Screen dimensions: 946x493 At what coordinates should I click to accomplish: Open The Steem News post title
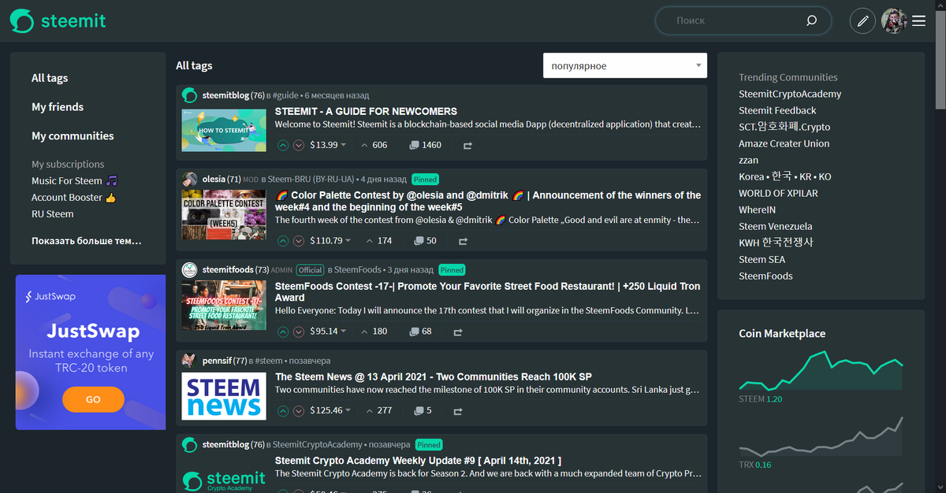433,376
